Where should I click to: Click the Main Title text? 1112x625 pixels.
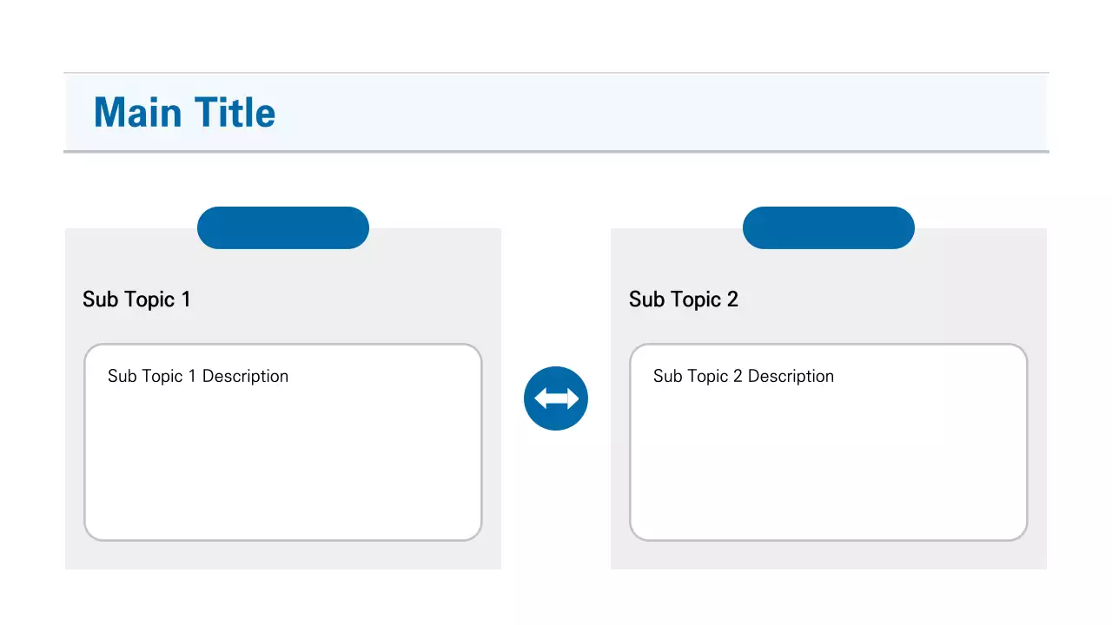(x=184, y=113)
